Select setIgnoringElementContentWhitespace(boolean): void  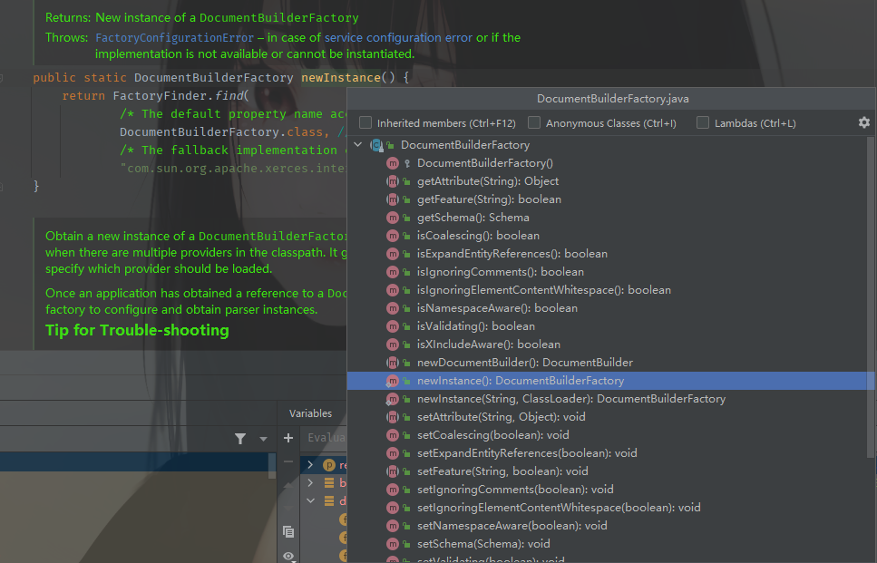click(x=558, y=508)
